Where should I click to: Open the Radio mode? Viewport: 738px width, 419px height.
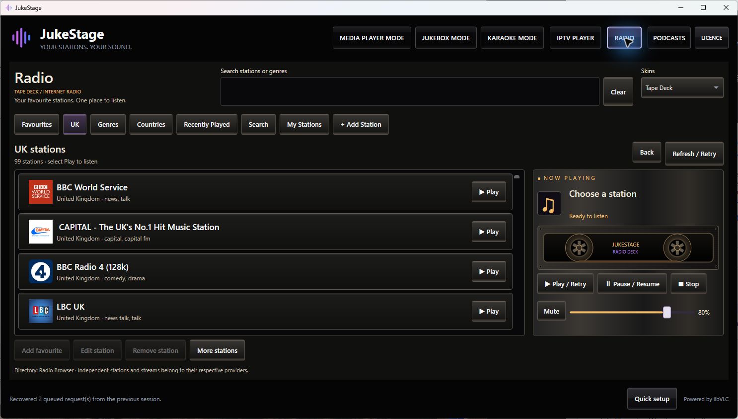click(624, 38)
